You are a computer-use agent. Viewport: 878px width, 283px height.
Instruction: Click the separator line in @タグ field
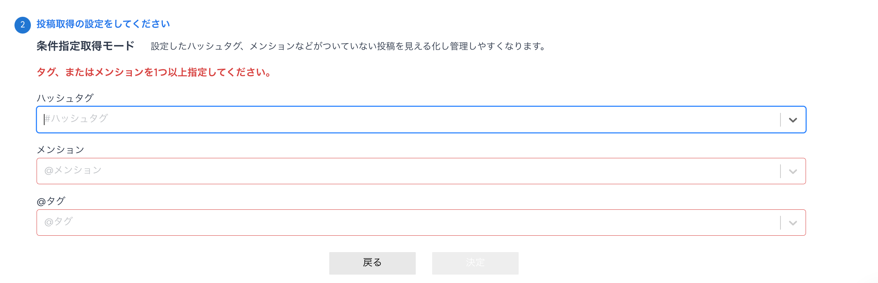[780, 223]
